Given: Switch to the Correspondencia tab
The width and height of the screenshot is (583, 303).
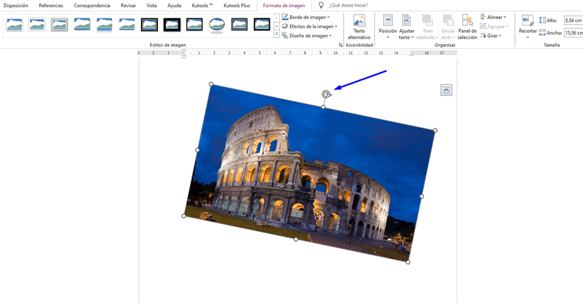Looking at the screenshot, I should pyautogui.click(x=91, y=5).
